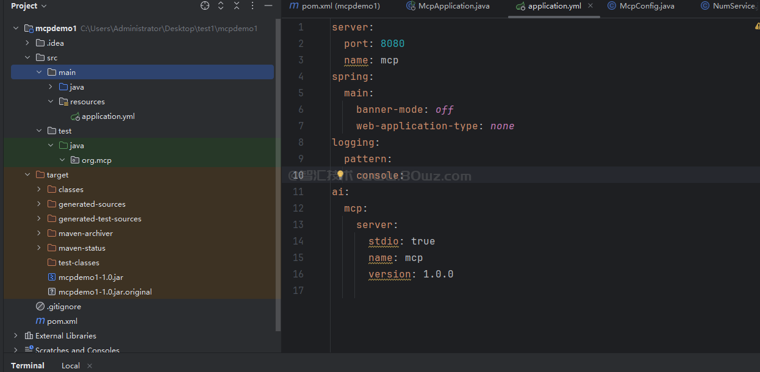Expand the generated-sources folder
The image size is (760, 372).
(x=39, y=204)
